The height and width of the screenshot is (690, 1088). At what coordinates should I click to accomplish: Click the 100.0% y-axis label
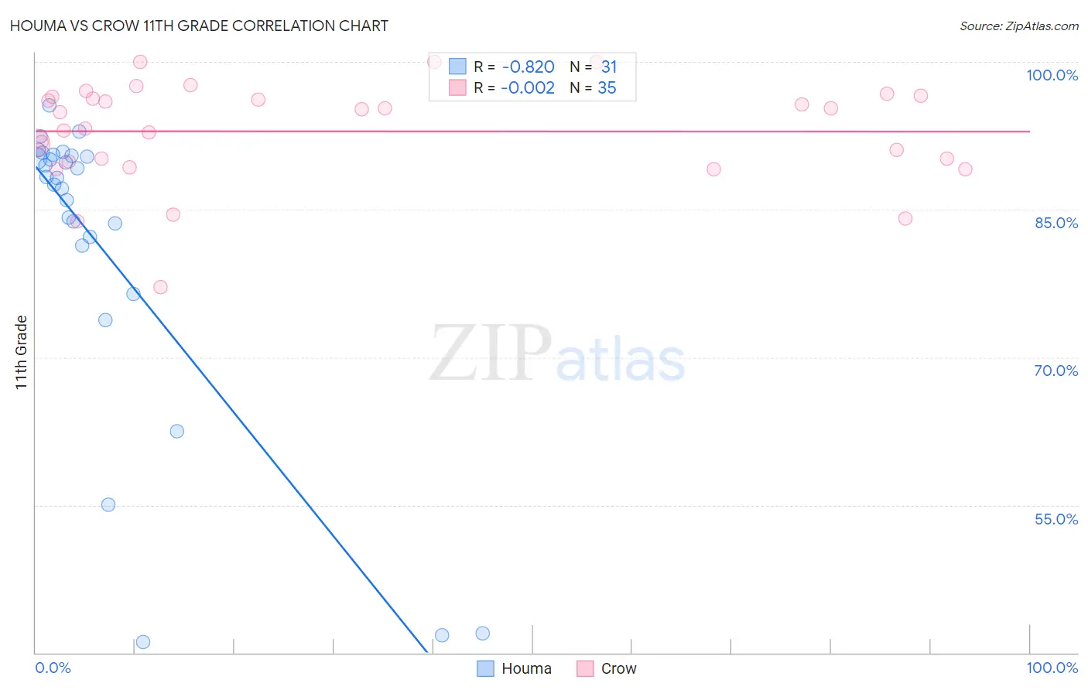(x=1052, y=75)
